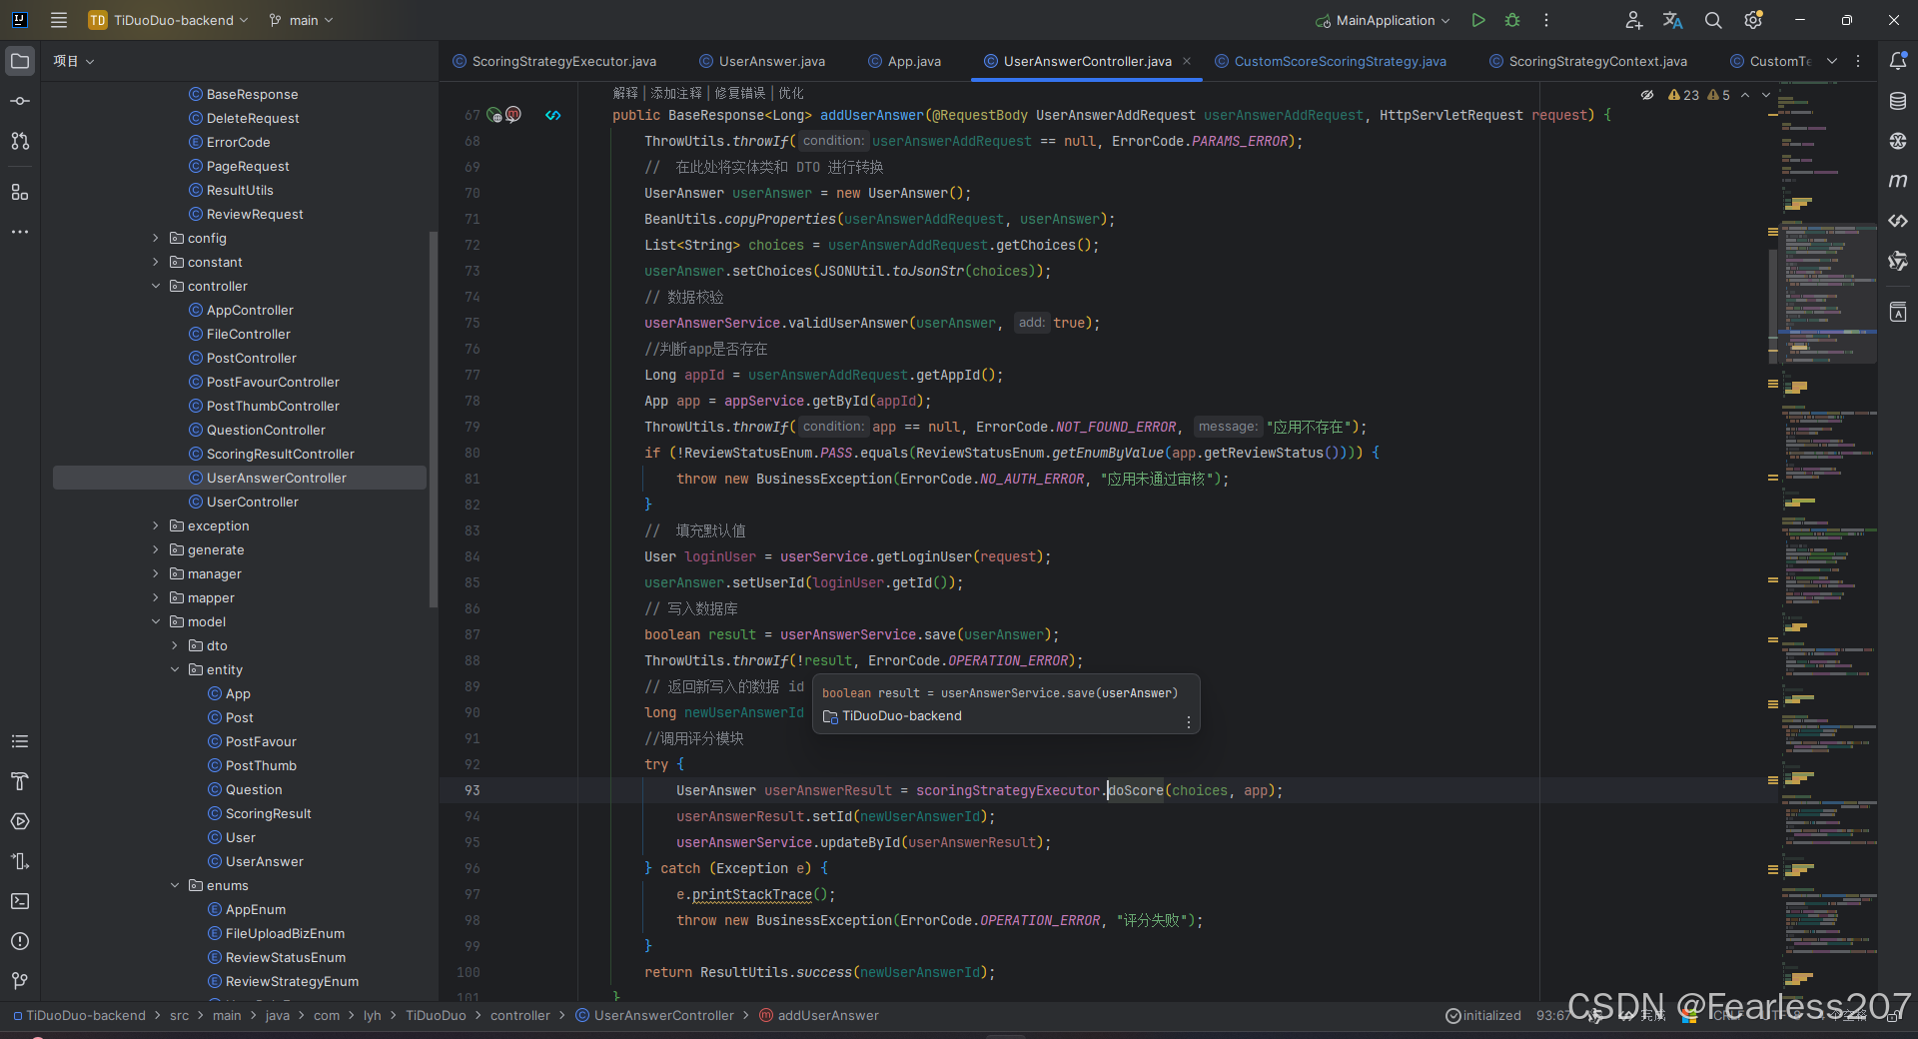Screen dimensions: 1918x1039
Task: Click addUserAnswer in the breadcrumb bar
Action: click(828, 1015)
